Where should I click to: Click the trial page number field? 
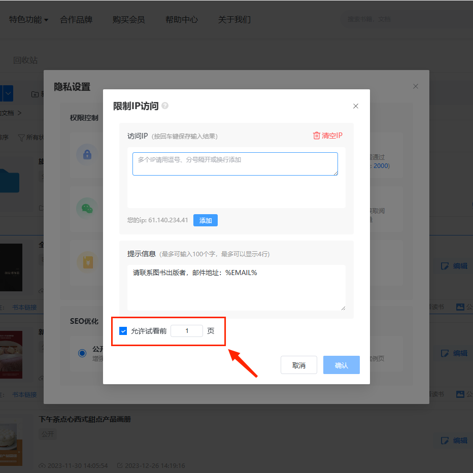point(187,331)
